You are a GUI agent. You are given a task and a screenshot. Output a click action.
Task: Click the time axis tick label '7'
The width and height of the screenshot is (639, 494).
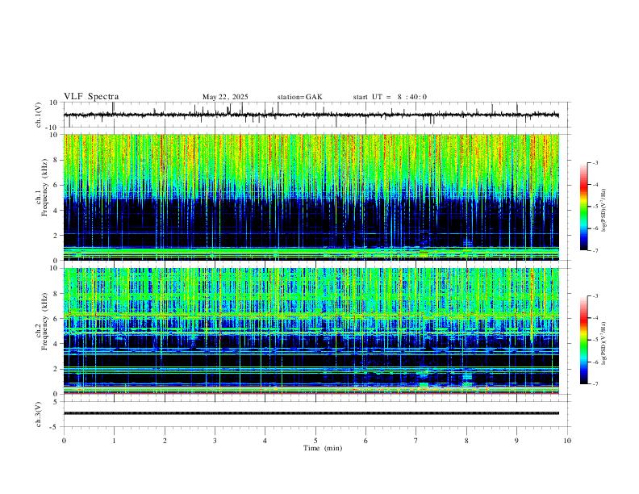point(416,441)
